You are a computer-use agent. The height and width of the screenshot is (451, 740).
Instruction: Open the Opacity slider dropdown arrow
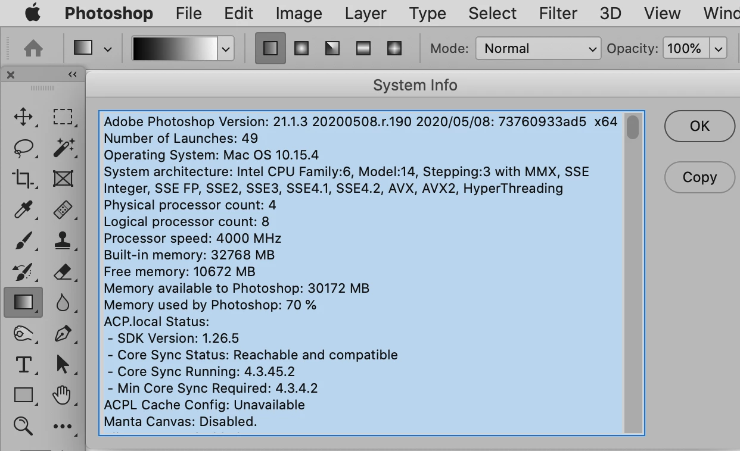tap(719, 49)
